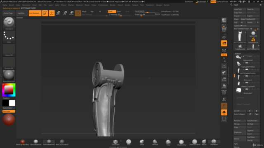This screenshot has width=264, height=148.
Task: Open the Alpha menu
Action: pyautogui.click(x=5, y=5)
